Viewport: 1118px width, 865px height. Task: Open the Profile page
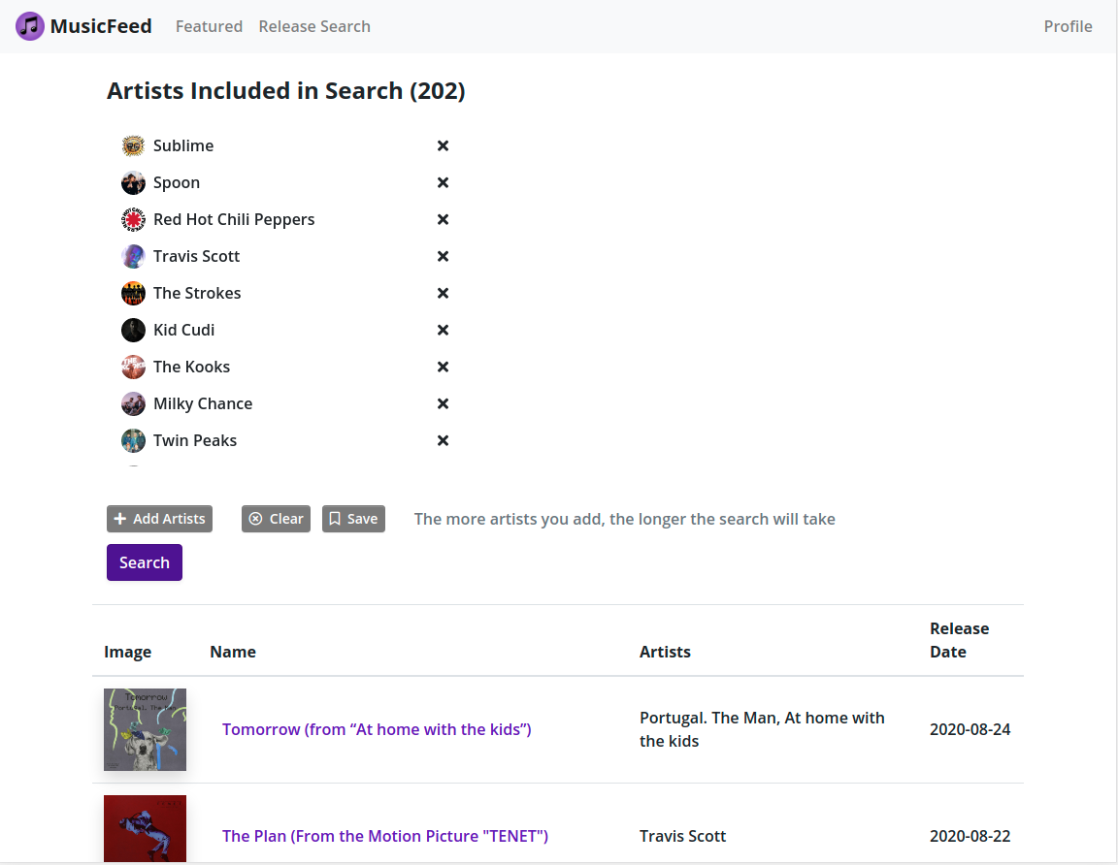coord(1068,26)
